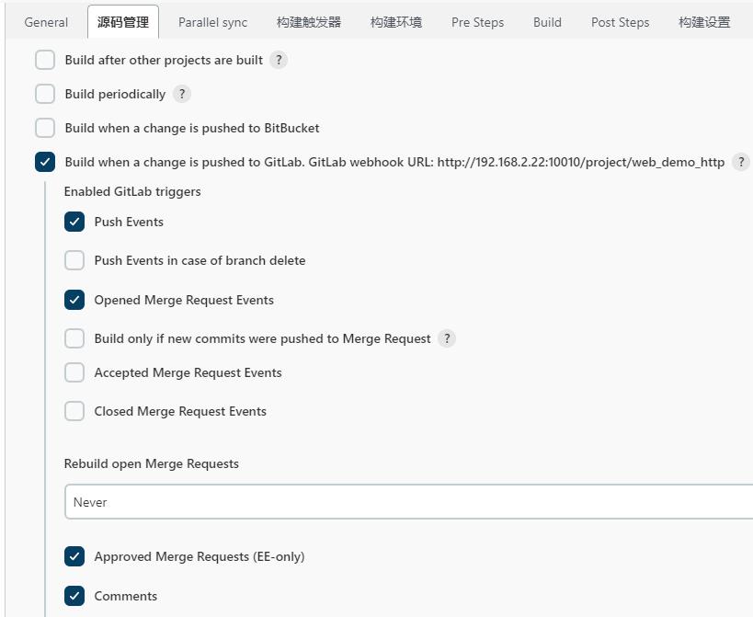Open help for Build only if new commits

click(x=447, y=338)
